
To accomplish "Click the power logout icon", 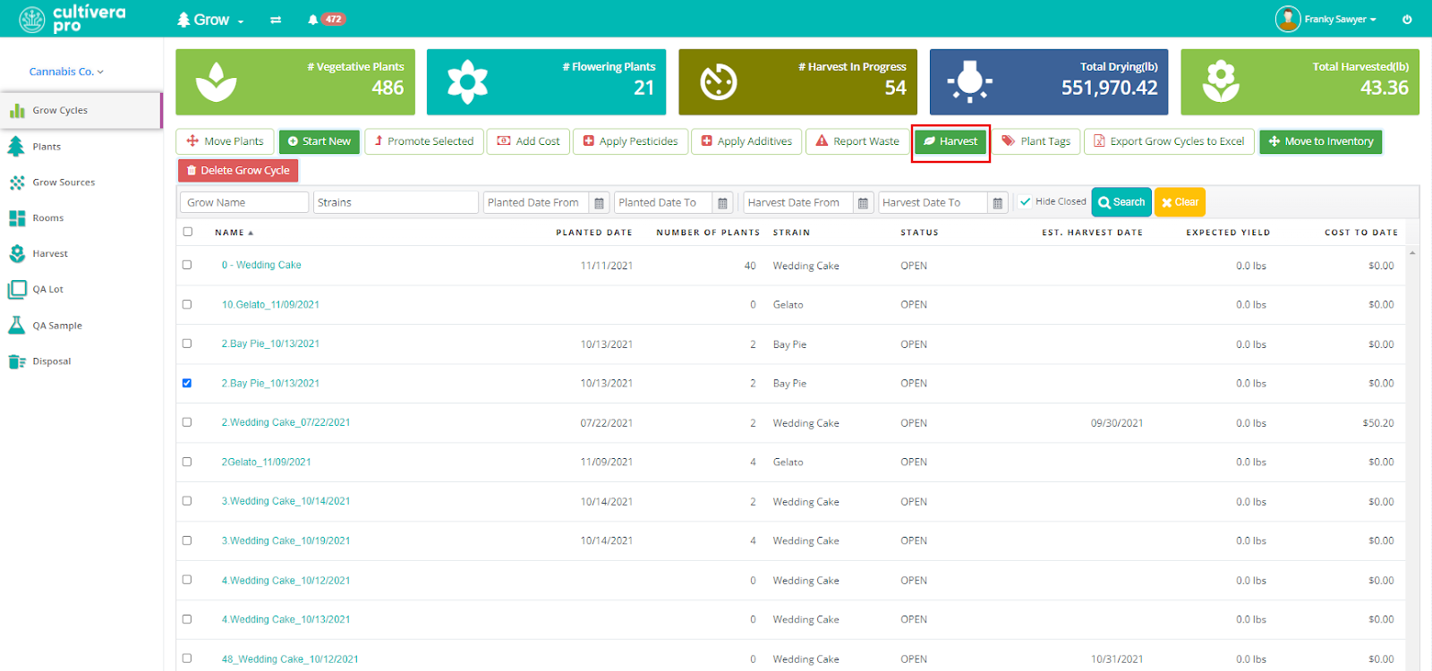I will tap(1407, 19).
